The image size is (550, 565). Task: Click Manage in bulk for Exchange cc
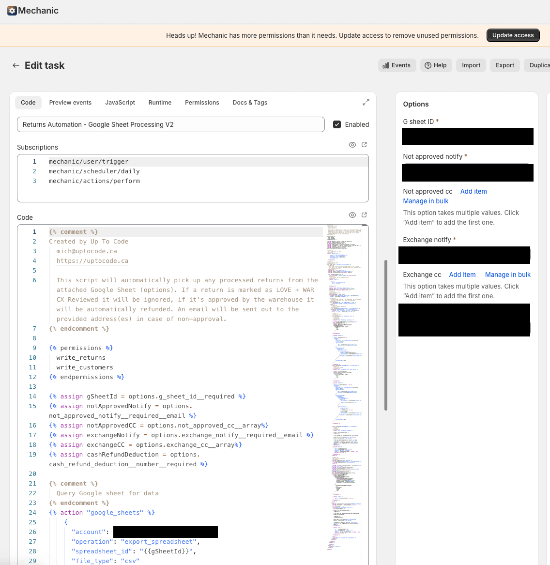coord(507,275)
